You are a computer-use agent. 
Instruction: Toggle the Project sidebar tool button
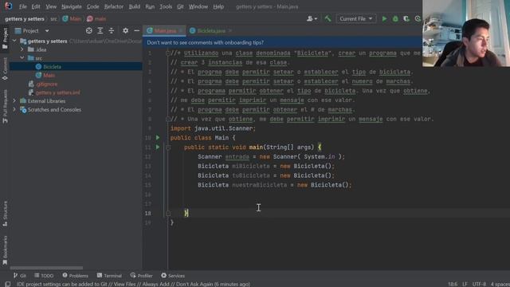[5, 38]
